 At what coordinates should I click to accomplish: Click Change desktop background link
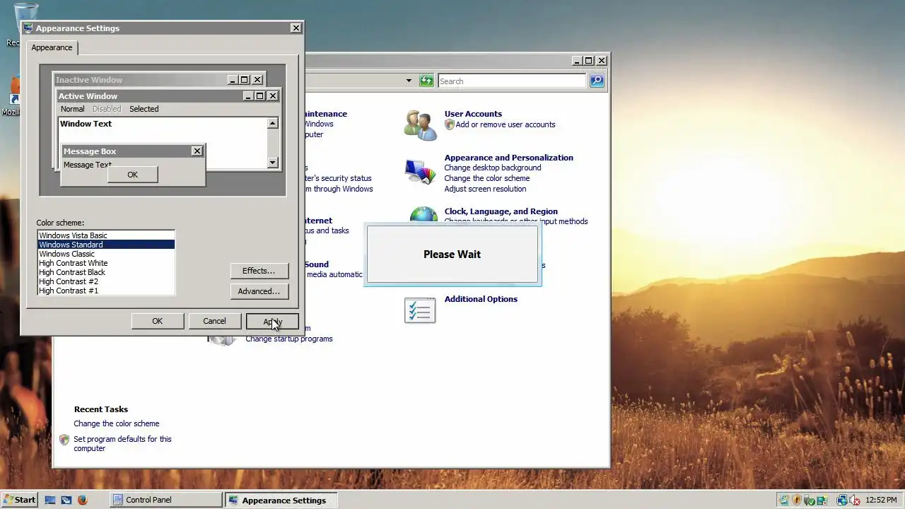click(x=493, y=168)
